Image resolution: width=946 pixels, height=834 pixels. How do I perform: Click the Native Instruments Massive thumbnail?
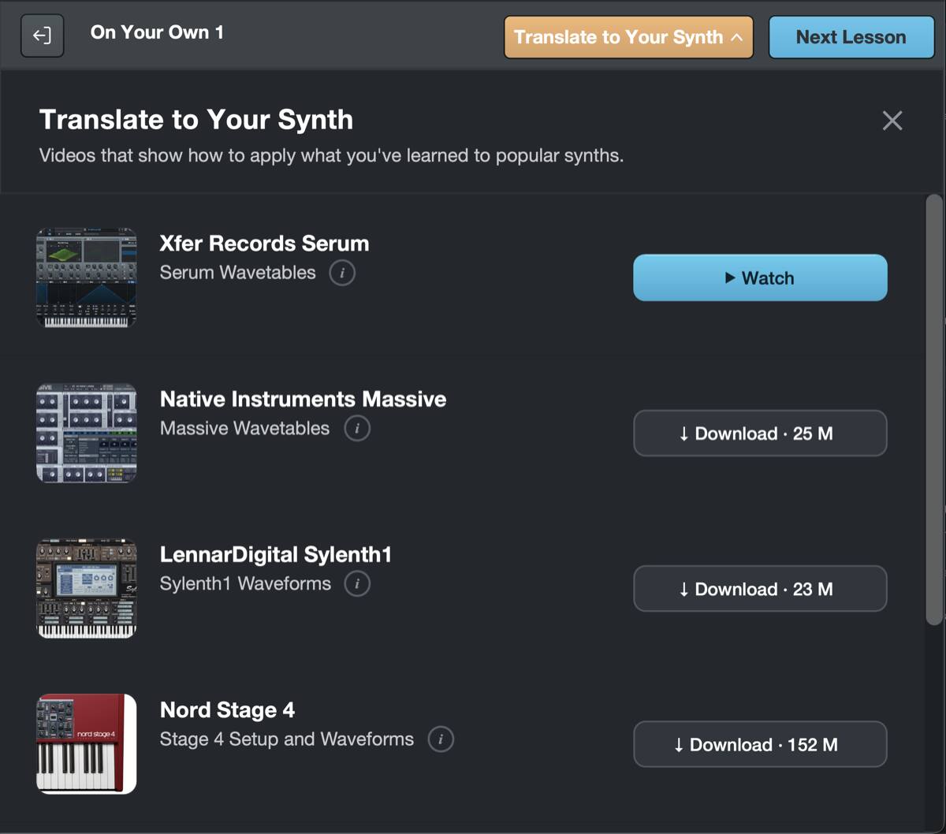click(87, 433)
